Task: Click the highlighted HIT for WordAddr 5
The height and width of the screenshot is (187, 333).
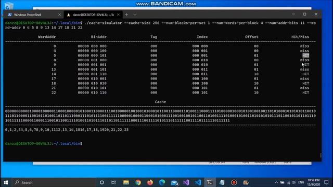Action: click(x=305, y=56)
